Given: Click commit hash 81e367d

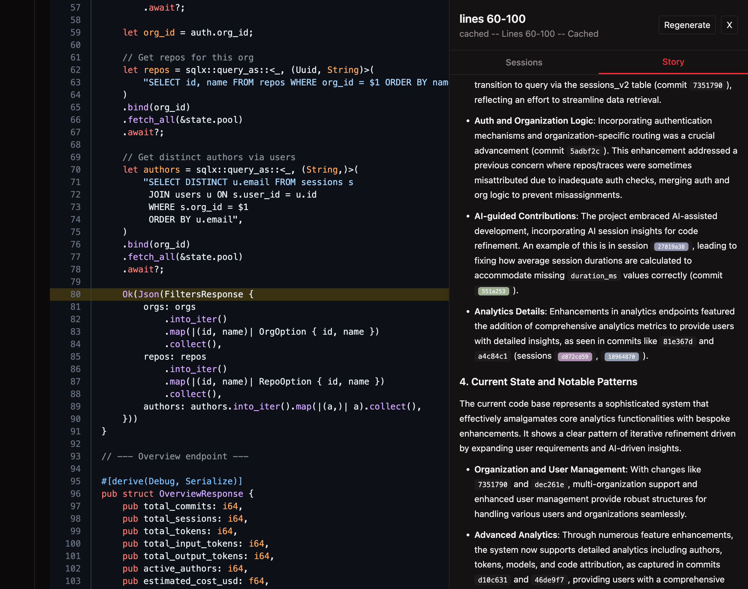Looking at the screenshot, I should coord(678,342).
